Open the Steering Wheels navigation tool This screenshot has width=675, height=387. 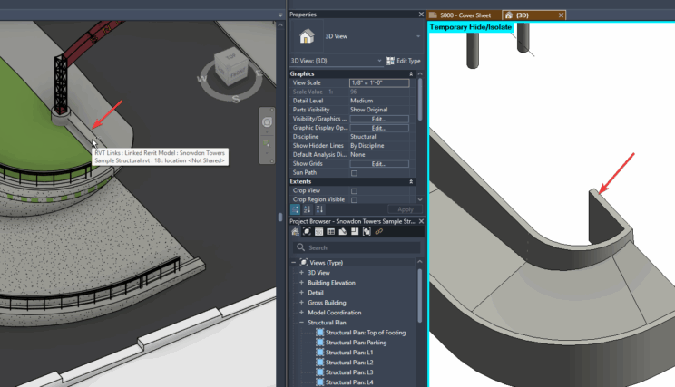(266, 121)
